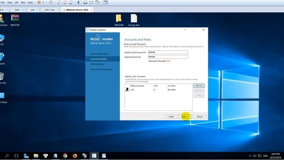The height and width of the screenshot is (160, 284).
Task: Select the Windows Server 2016 tab
Action: click(77, 10)
